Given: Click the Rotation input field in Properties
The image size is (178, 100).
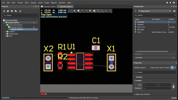Looking at the screenshot, I should 157,88.
